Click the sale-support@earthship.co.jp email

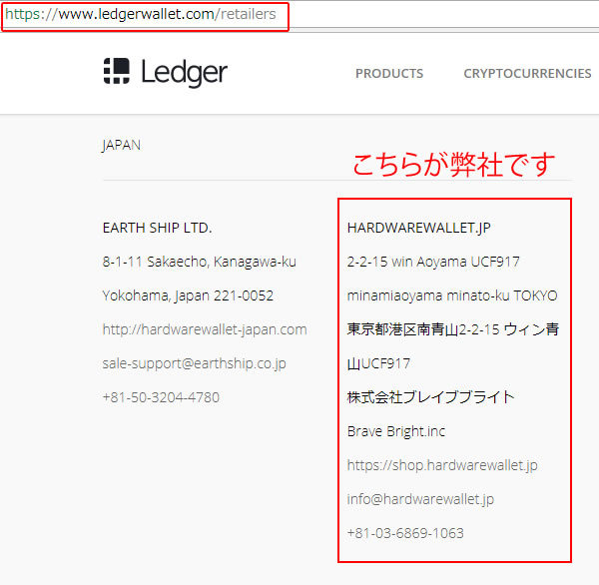point(194,363)
